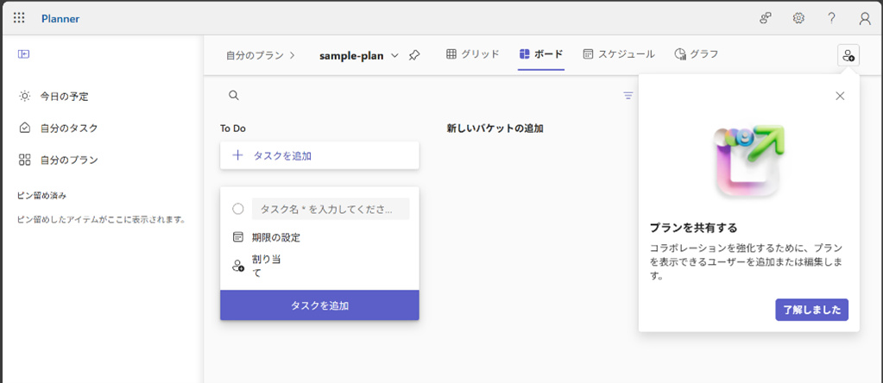
Task: Switch to the グリッド view tab
Action: point(472,54)
